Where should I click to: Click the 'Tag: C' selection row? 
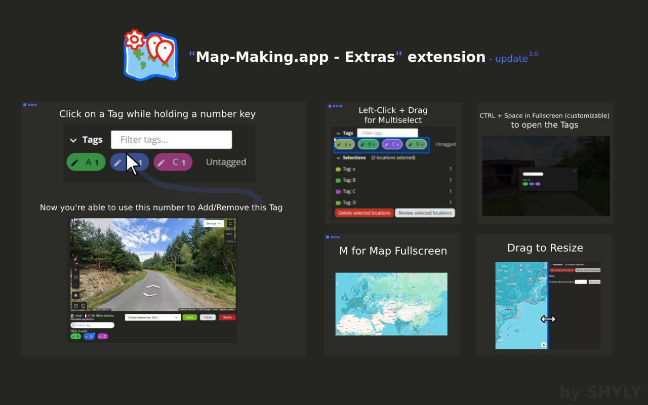[394, 191]
